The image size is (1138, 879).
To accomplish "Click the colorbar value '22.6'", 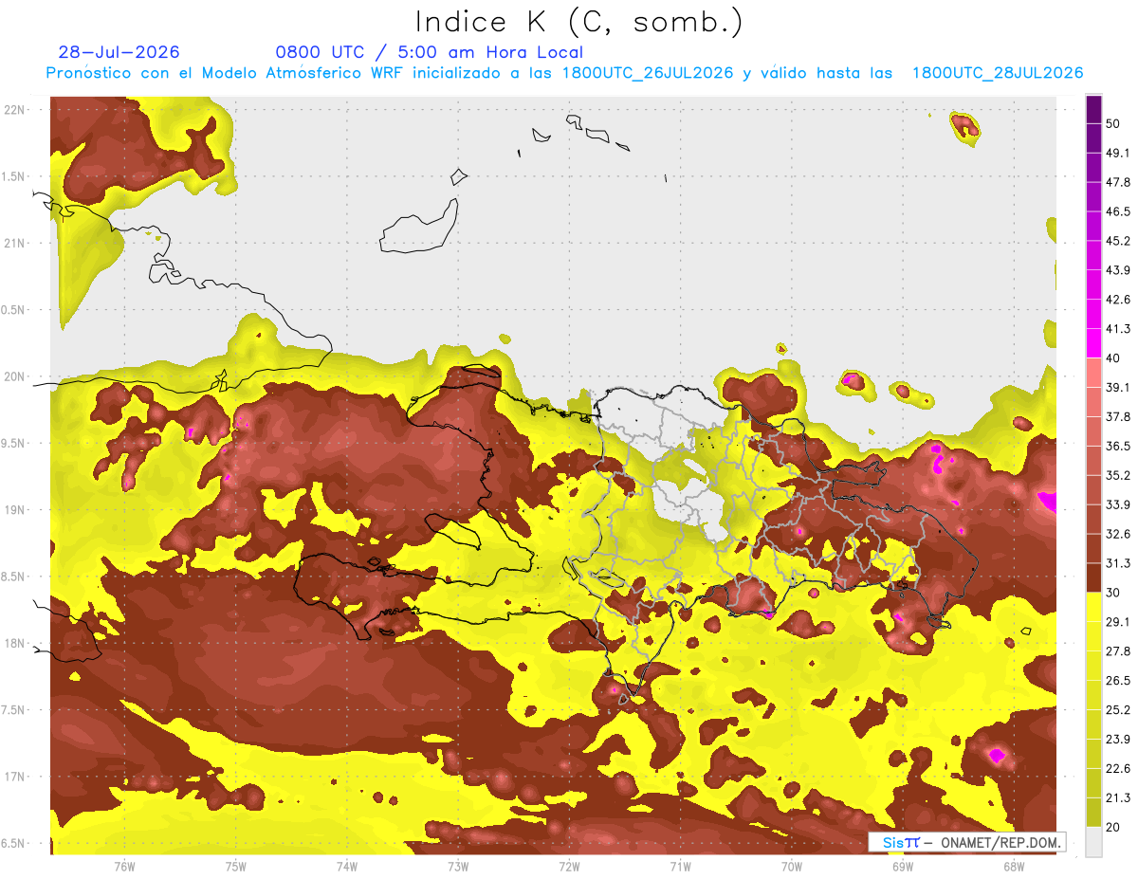I will pos(1118,768).
